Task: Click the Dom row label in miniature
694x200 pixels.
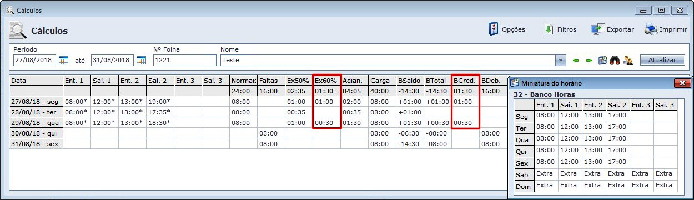Action: (x=524, y=187)
